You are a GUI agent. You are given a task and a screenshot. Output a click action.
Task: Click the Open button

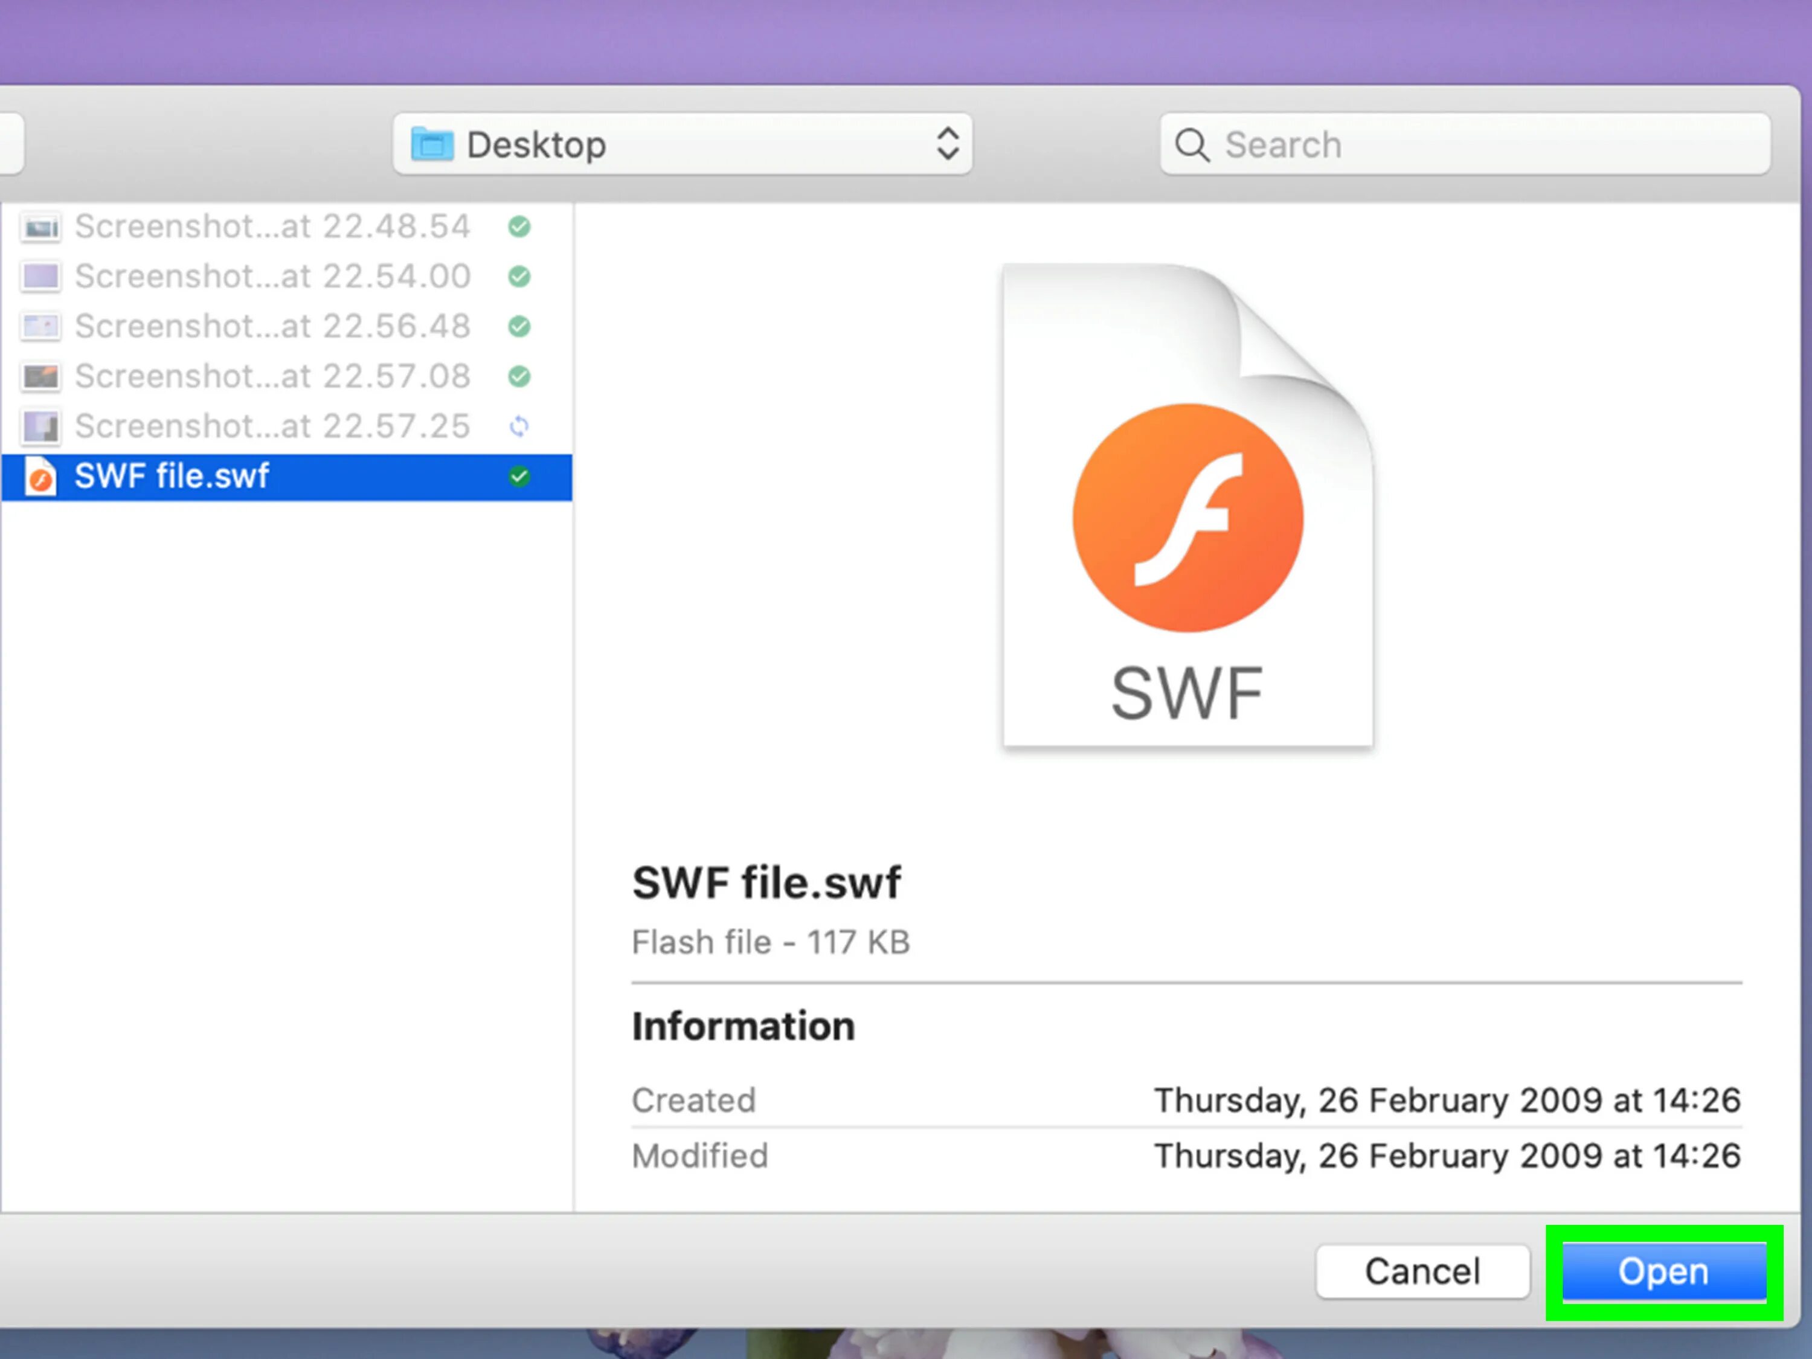click(1663, 1271)
